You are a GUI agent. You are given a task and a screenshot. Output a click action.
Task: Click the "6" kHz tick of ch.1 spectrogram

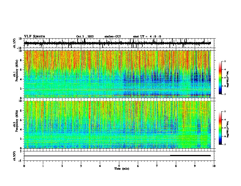(x=21, y=70)
